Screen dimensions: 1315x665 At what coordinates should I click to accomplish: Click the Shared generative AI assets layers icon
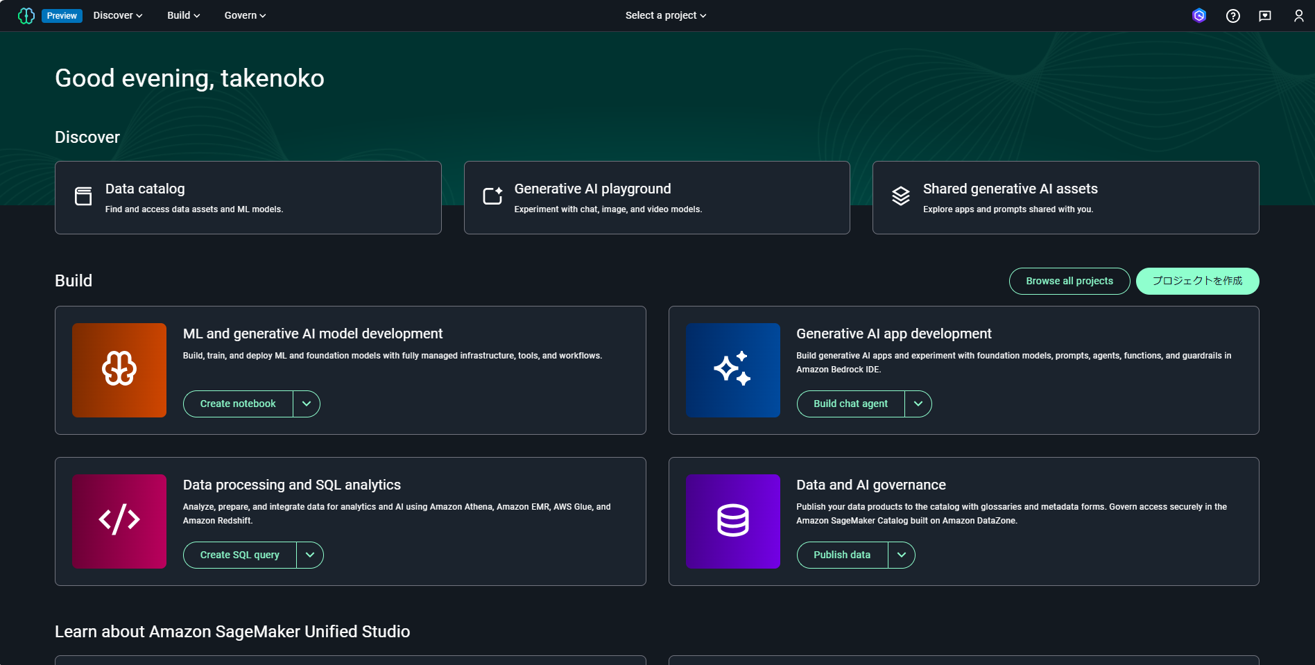pos(901,197)
